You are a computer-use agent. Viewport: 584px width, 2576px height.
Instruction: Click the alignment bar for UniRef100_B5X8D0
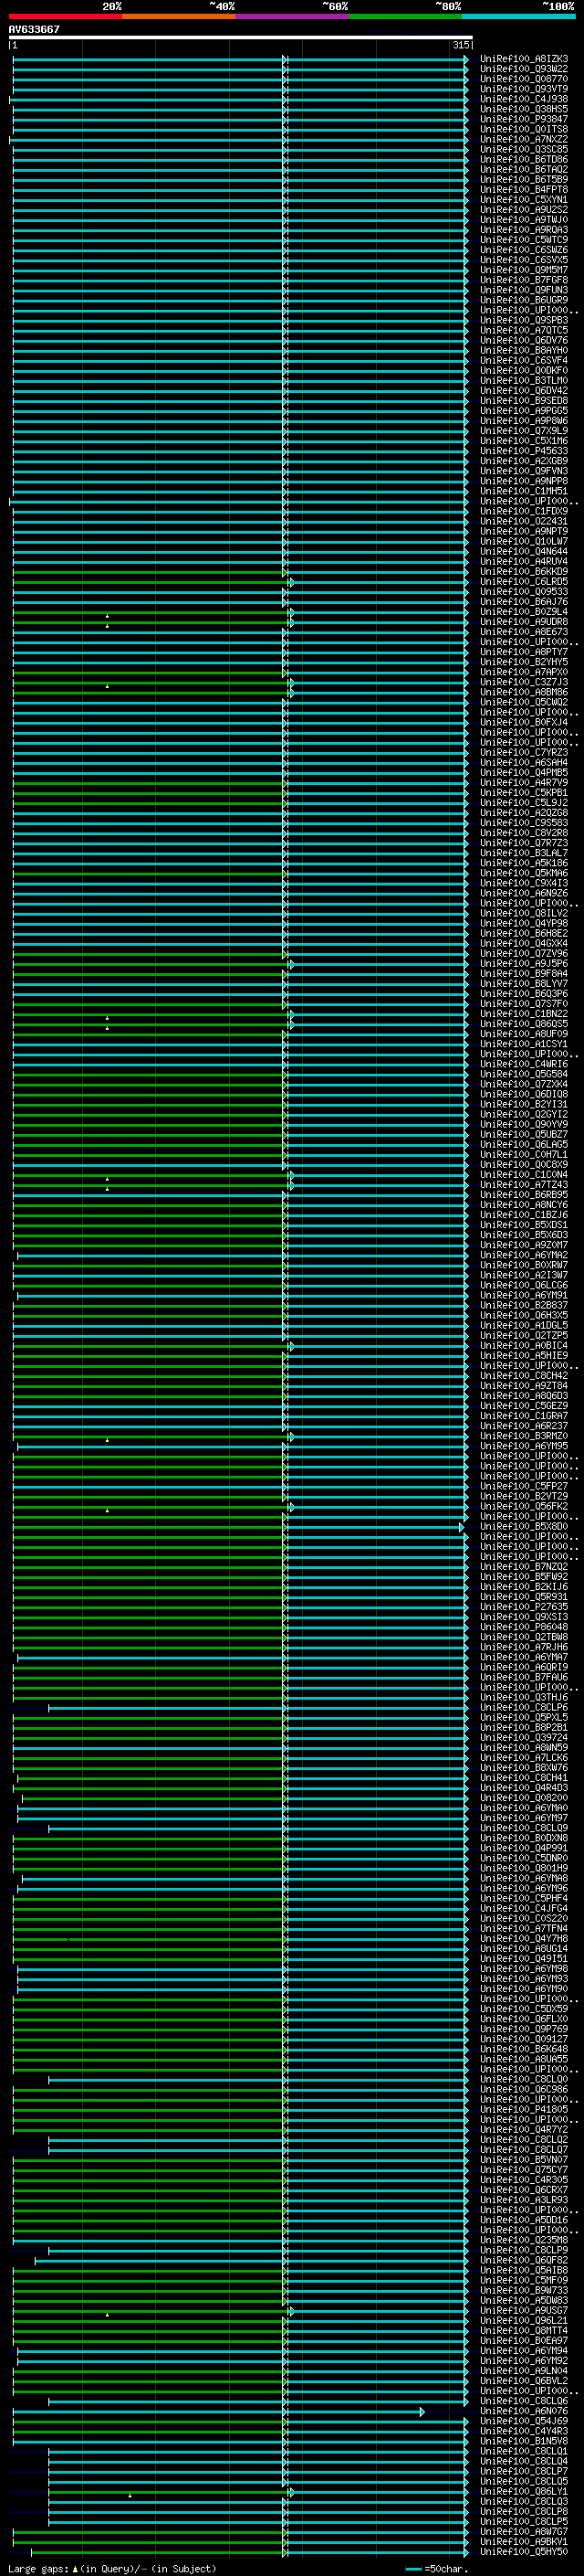[x=238, y=1527]
